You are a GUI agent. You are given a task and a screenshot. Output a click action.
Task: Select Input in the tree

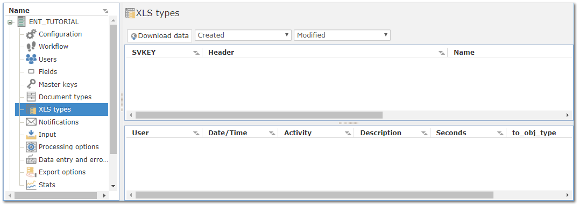[x=47, y=135]
